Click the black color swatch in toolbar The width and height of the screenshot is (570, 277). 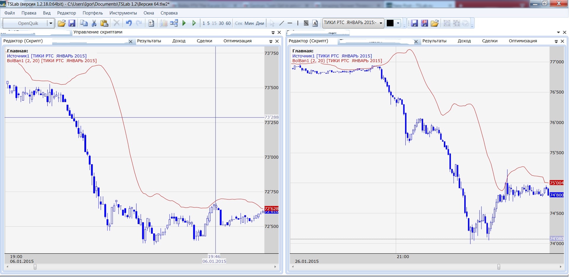[x=390, y=23]
